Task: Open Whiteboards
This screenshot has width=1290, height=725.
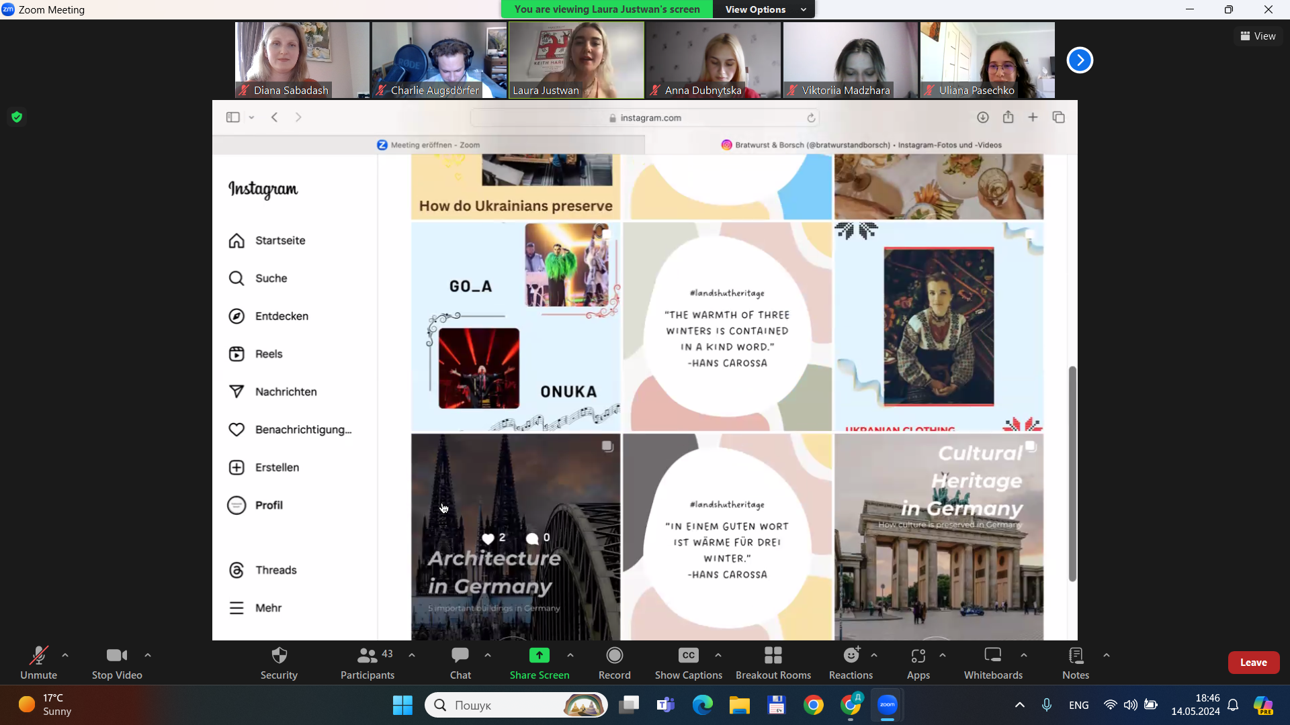Action: click(x=992, y=655)
